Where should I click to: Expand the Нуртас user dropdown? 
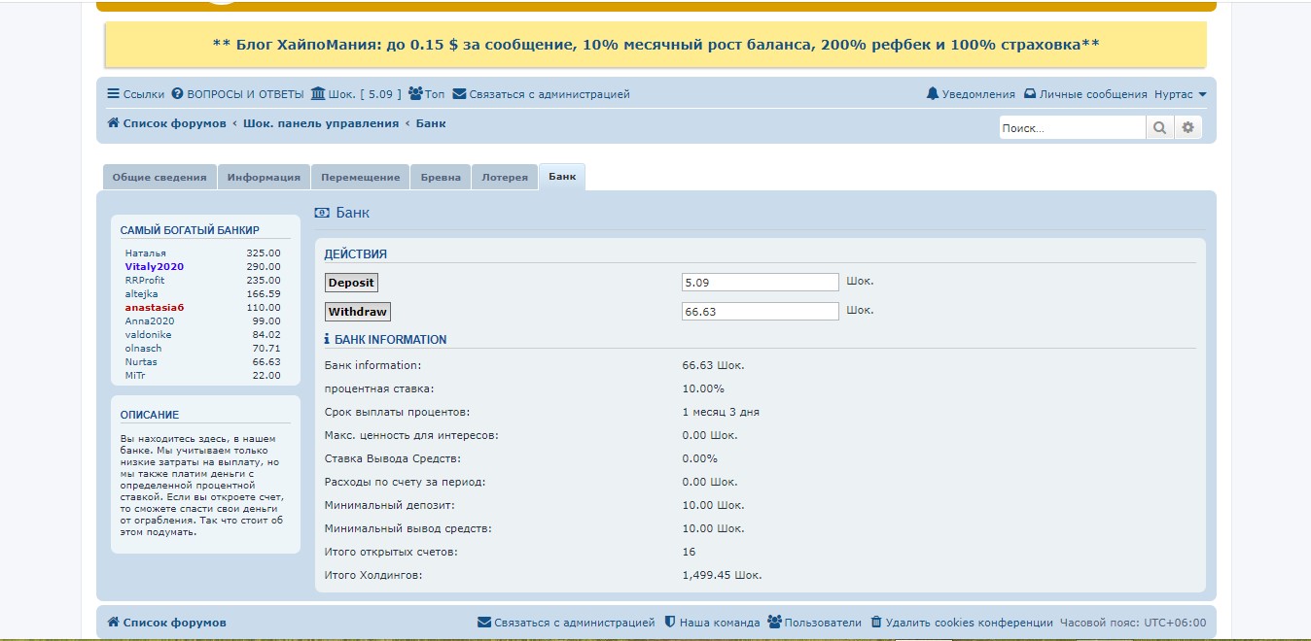pyautogui.click(x=1180, y=94)
